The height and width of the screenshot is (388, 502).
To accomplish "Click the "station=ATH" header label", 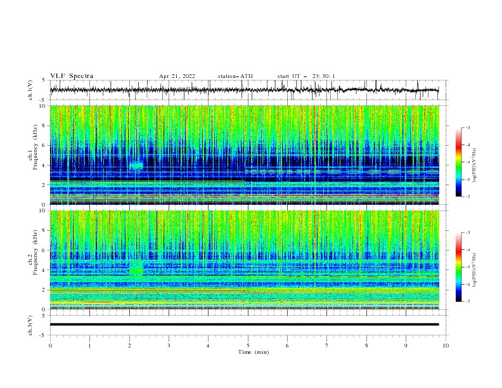I will (x=235, y=76).
